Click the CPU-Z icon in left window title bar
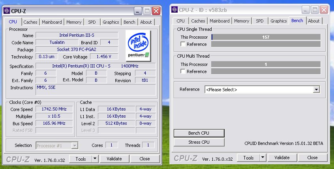The width and height of the screenshot is (334, 169). [7, 11]
